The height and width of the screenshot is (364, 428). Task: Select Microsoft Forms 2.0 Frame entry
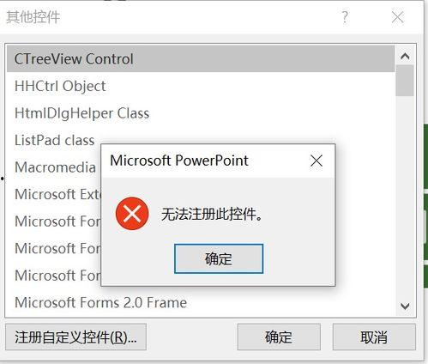coord(201,302)
